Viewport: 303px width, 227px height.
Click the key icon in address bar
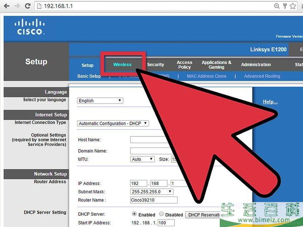(285, 6)
